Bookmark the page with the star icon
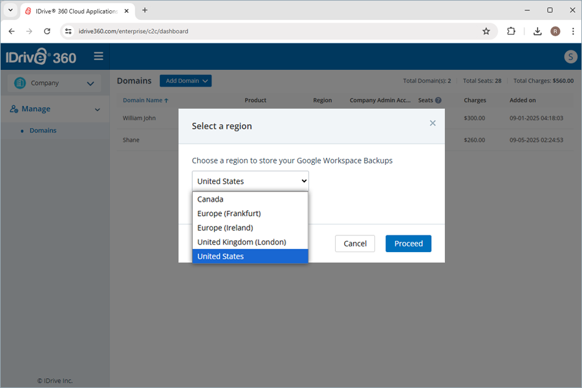This screenshot has height=388, width=582. [x=486, y=30]
